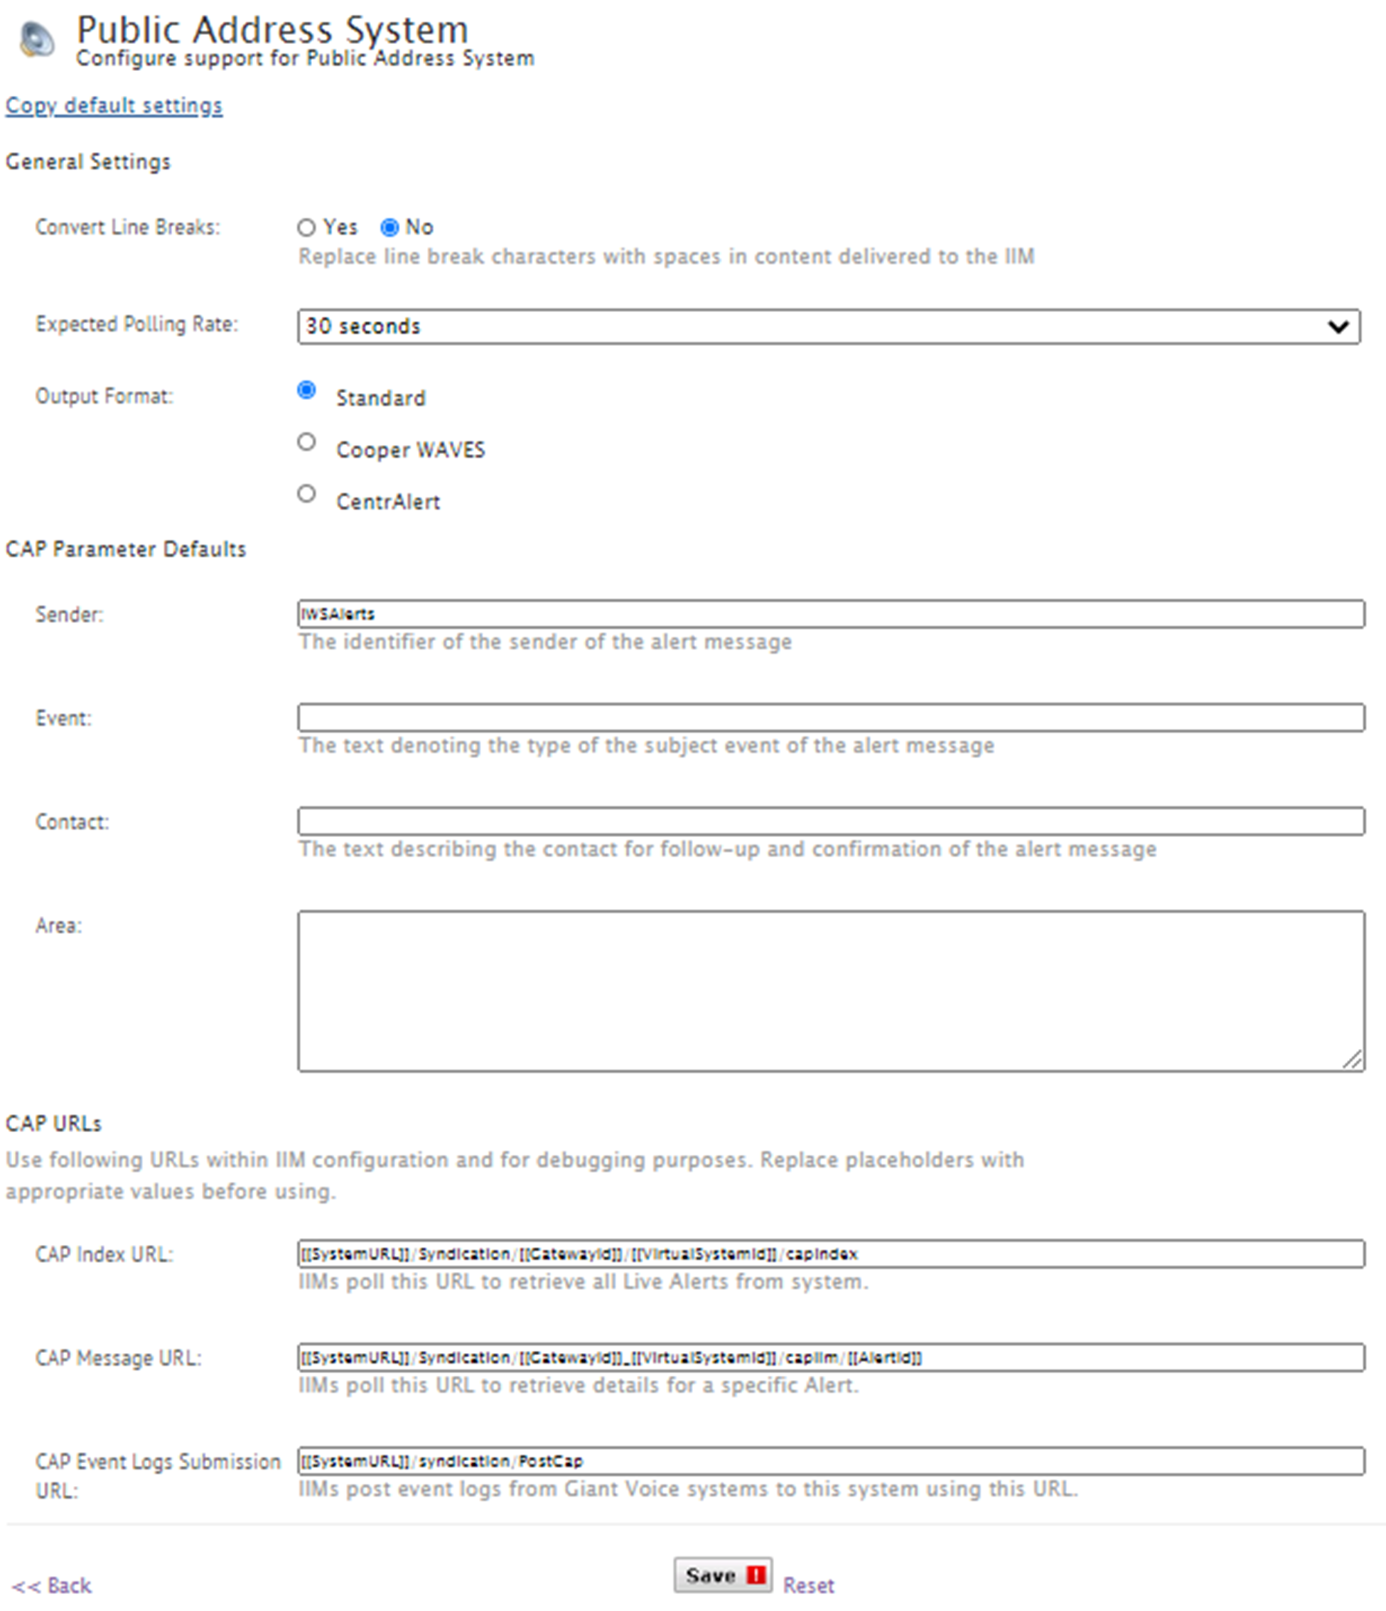Click the CAP Message URL field

[x=831, y=1357]
